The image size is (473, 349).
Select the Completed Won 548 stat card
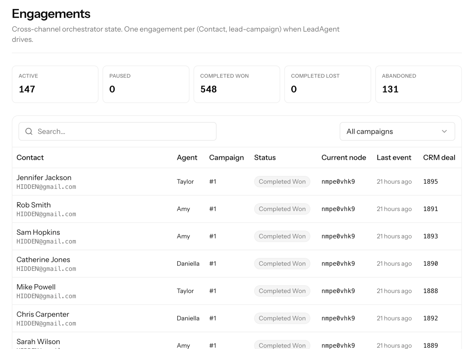click(x=237, y=84)
